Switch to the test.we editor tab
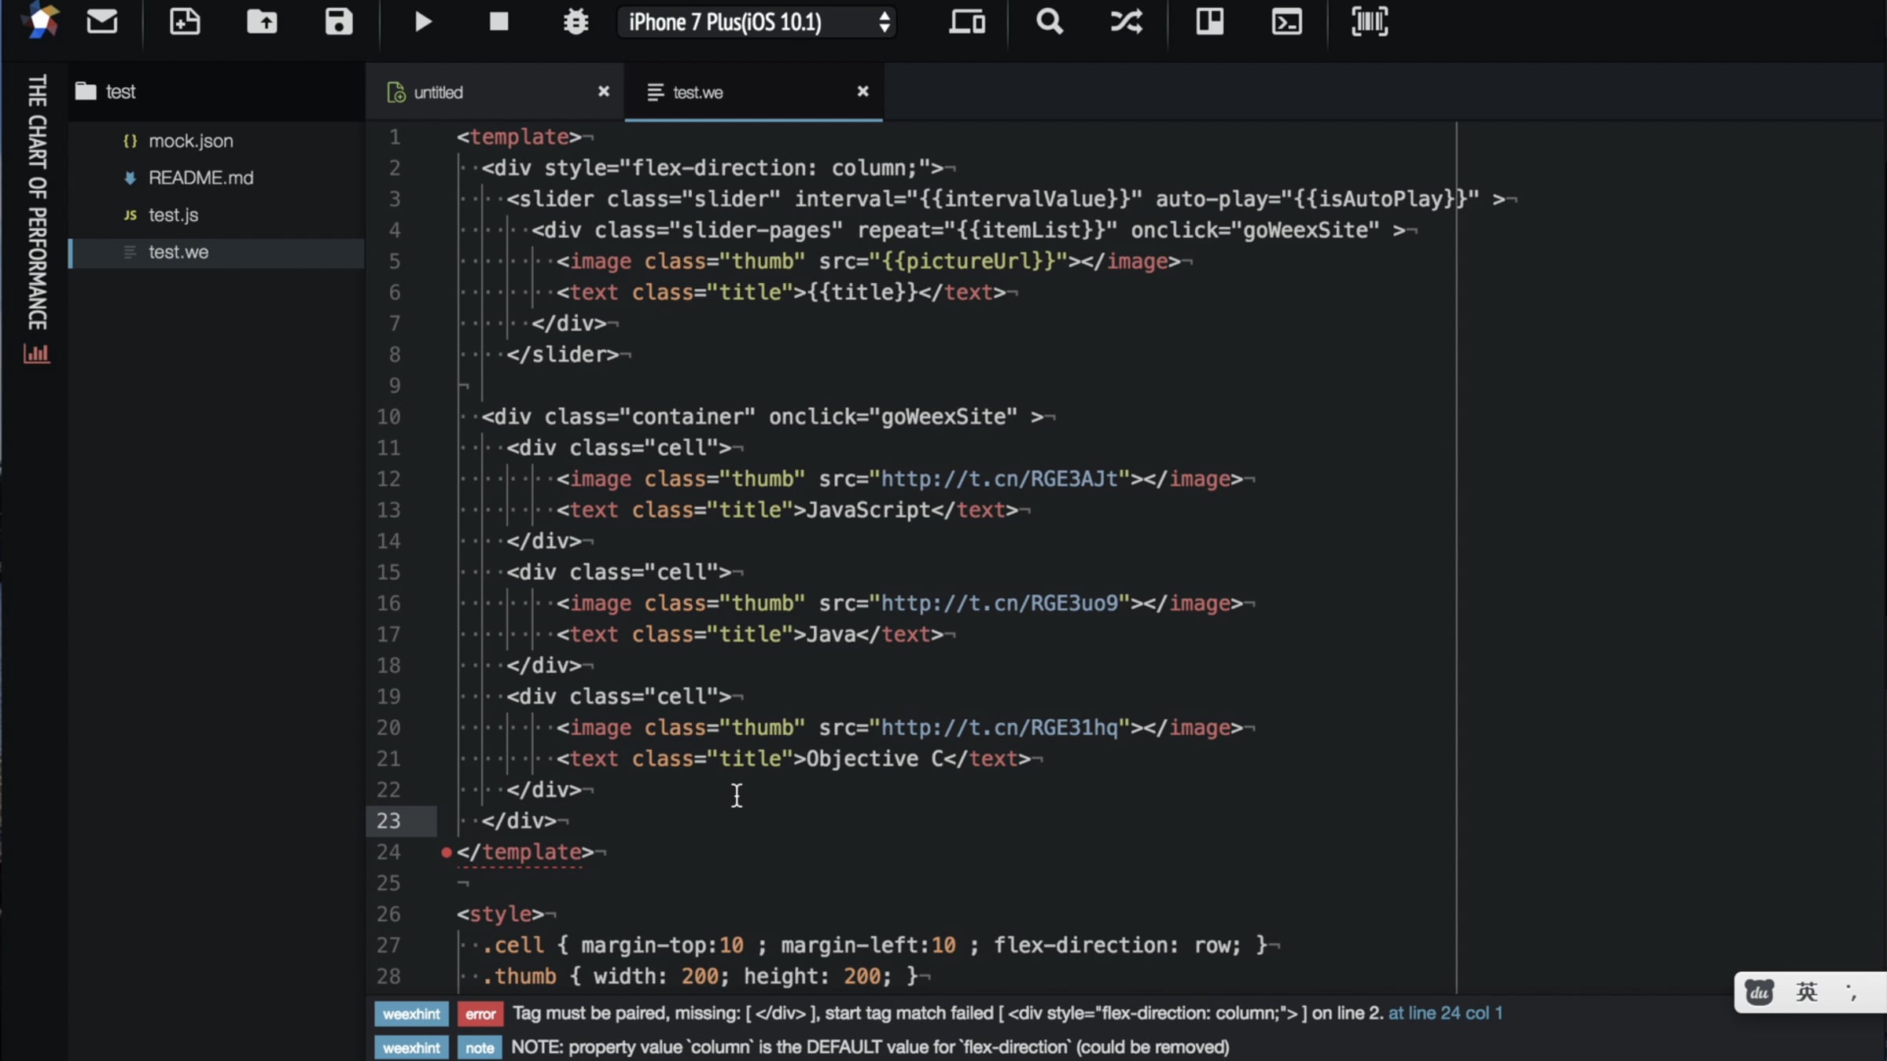Screen dimensions: 1887x1061 tap(697, 93)
